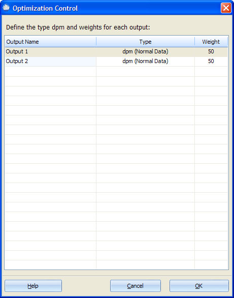This screenshot has width=234, height=298.
Task: Confirm settings with the OK button
Action: pos(199,286)
